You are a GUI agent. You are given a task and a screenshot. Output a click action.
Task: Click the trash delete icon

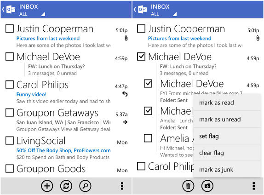188,186
